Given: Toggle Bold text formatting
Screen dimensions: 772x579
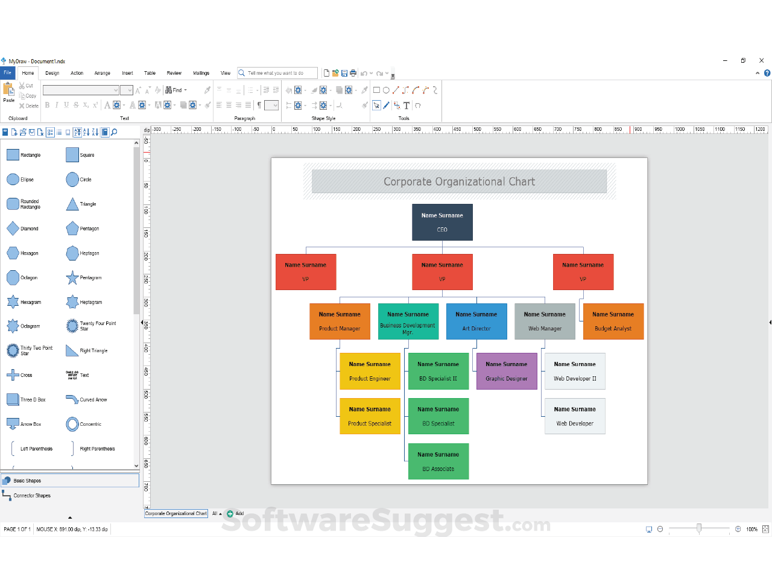Looking at the screenshot, I should (x=47, y=105).
